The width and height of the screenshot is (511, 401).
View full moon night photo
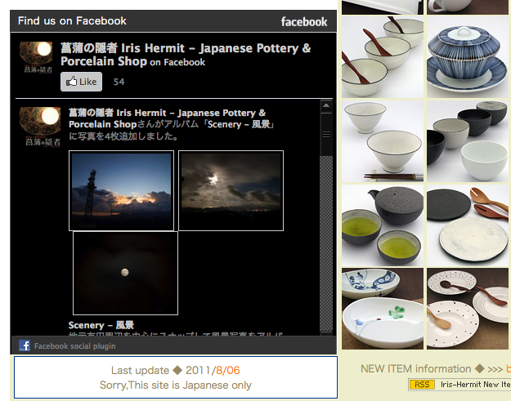coord(125,273)
